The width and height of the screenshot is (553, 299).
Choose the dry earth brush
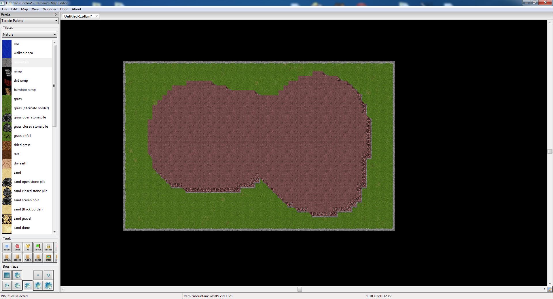(27, 163)
